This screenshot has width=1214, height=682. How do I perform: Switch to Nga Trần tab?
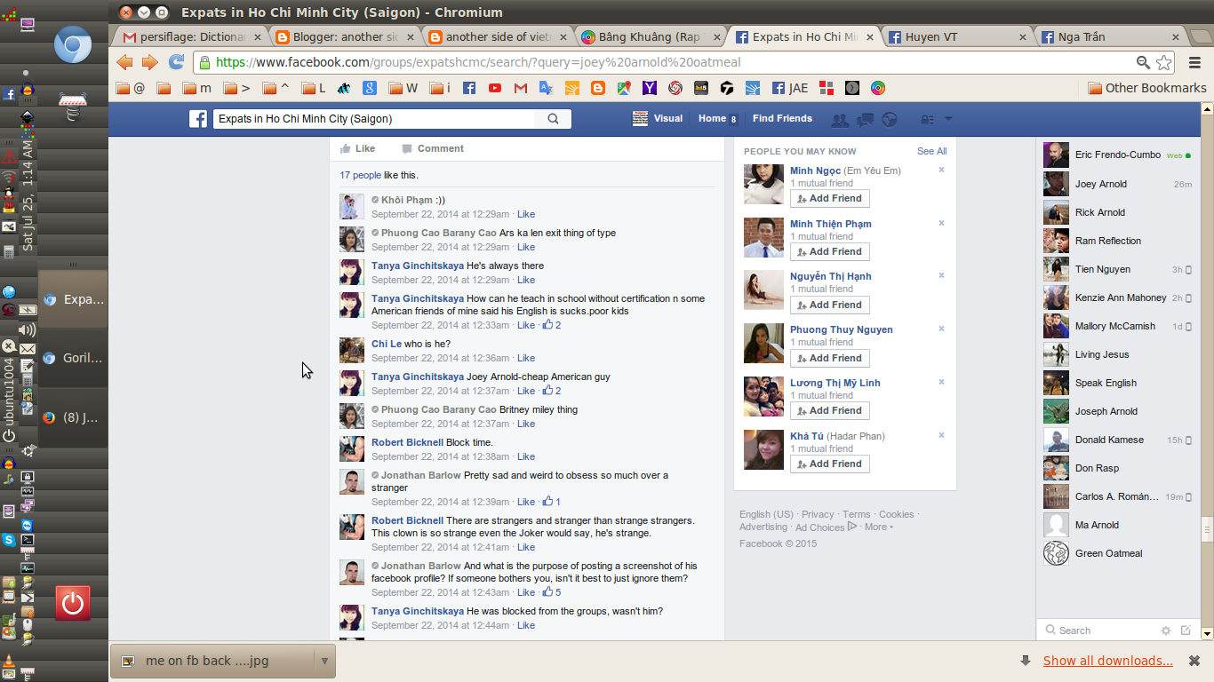pyautogui.click(x=1108, y=37)
